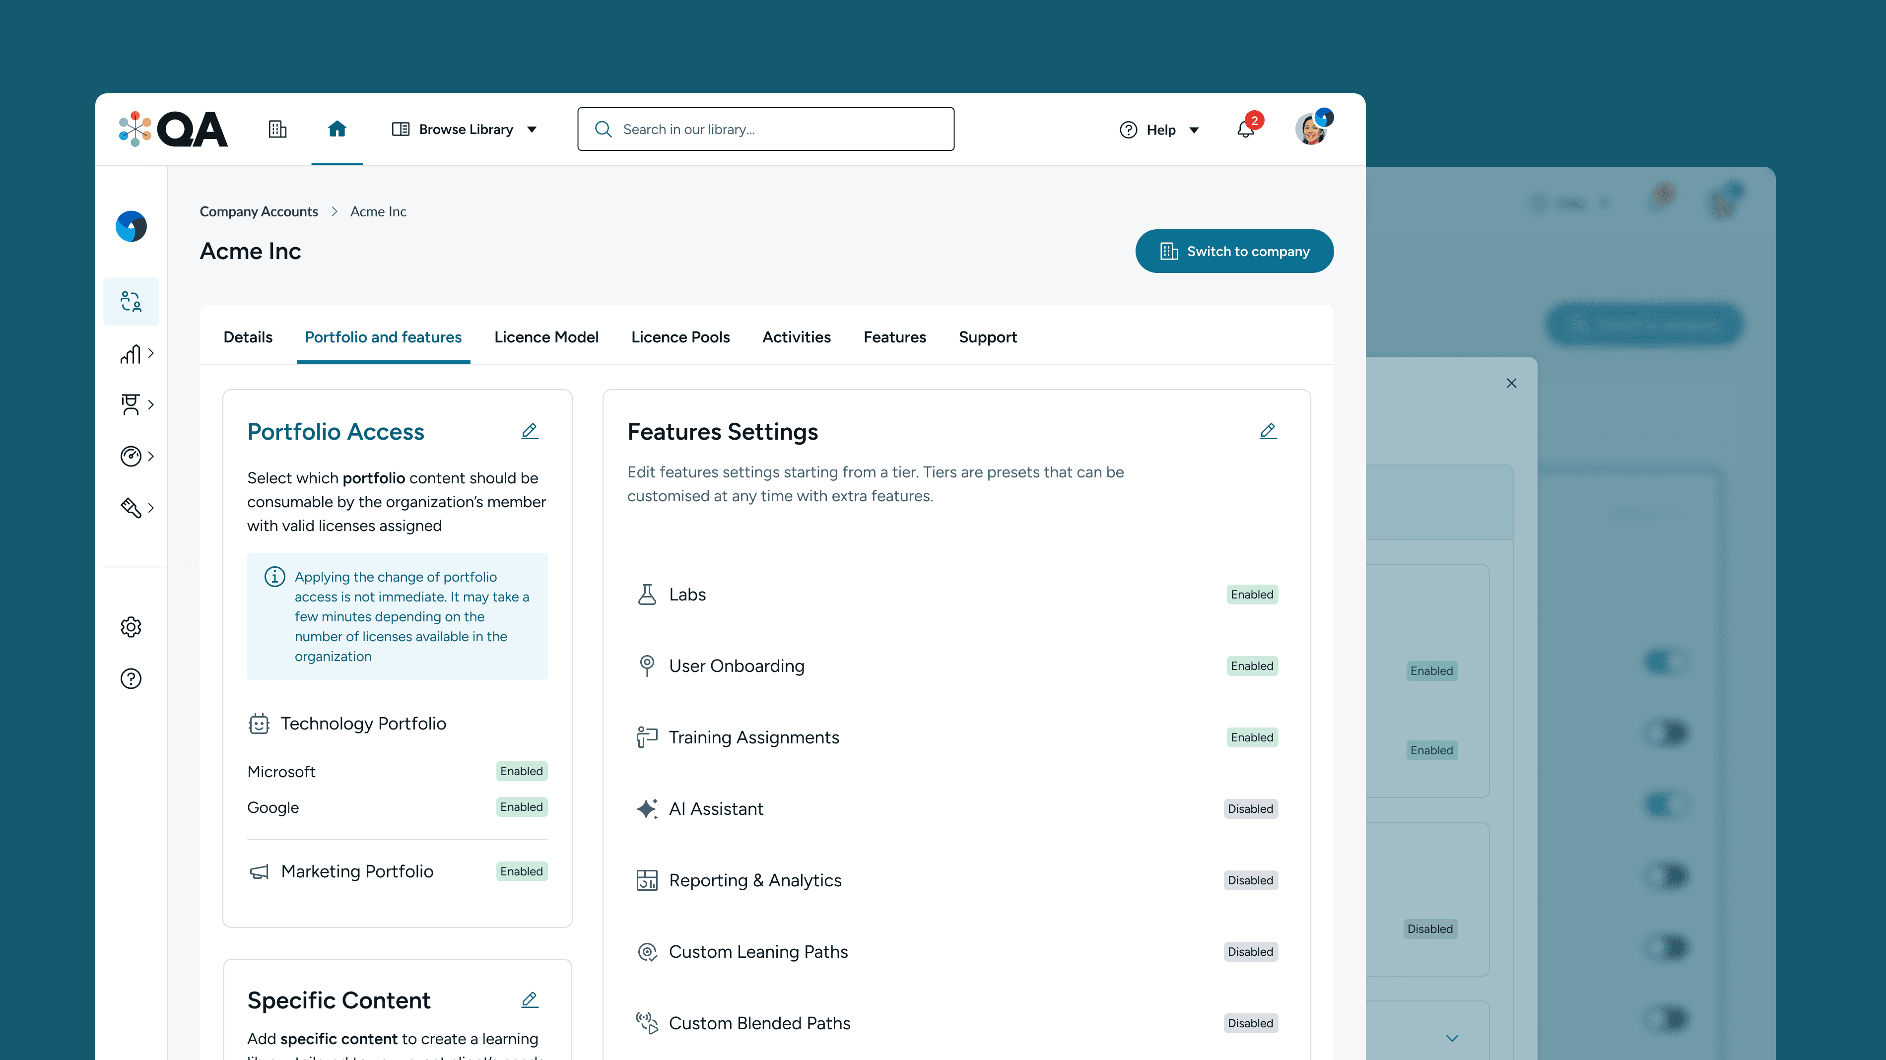The image size is (1886, 1060).
Task: Toggle the third blurred switch in background panel
Action: tap(1666, 804)
